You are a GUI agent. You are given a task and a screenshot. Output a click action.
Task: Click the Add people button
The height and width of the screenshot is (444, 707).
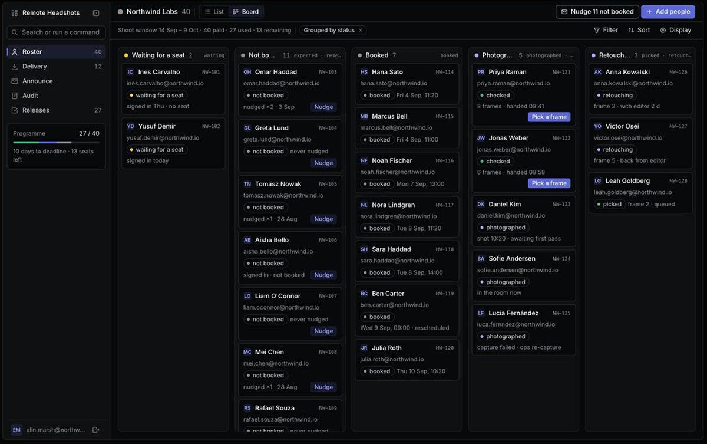click(x=668, y=12)
